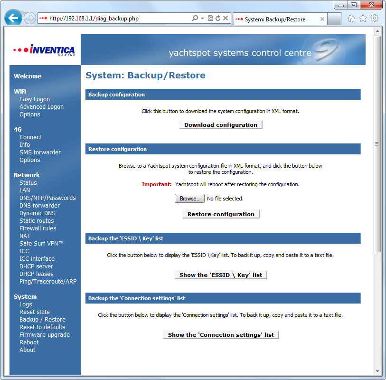Open 4G Info page
386x380 pixels.
tap(25, 144)
